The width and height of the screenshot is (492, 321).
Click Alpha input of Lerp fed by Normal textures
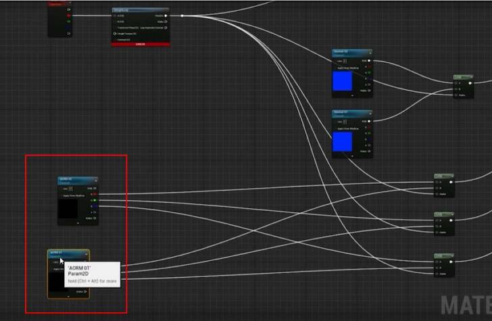pos(456,95)
